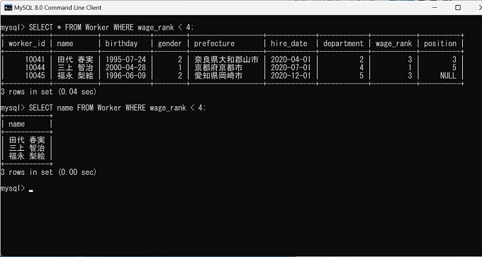This screenshot has height=257, width=482.
Task: Click the NULL position value
Action: [x=448, y=76]
